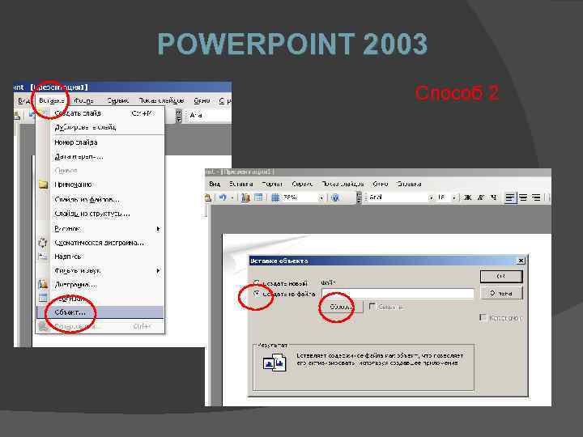This screenshot has height=437, width=583.
Task: Choose the highlighted Объект entry
Action: (x=100, y=312)
